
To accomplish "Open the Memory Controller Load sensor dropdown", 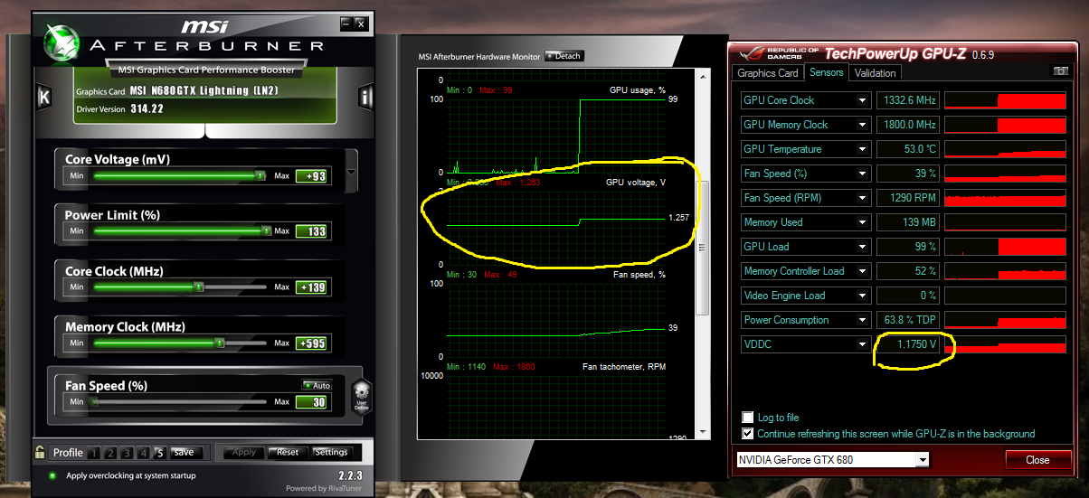I will [x=863, y=271].
